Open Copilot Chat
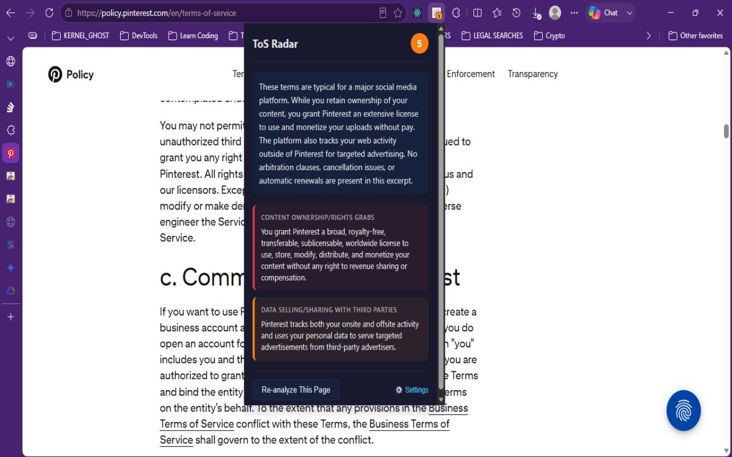 pos(603,13)
